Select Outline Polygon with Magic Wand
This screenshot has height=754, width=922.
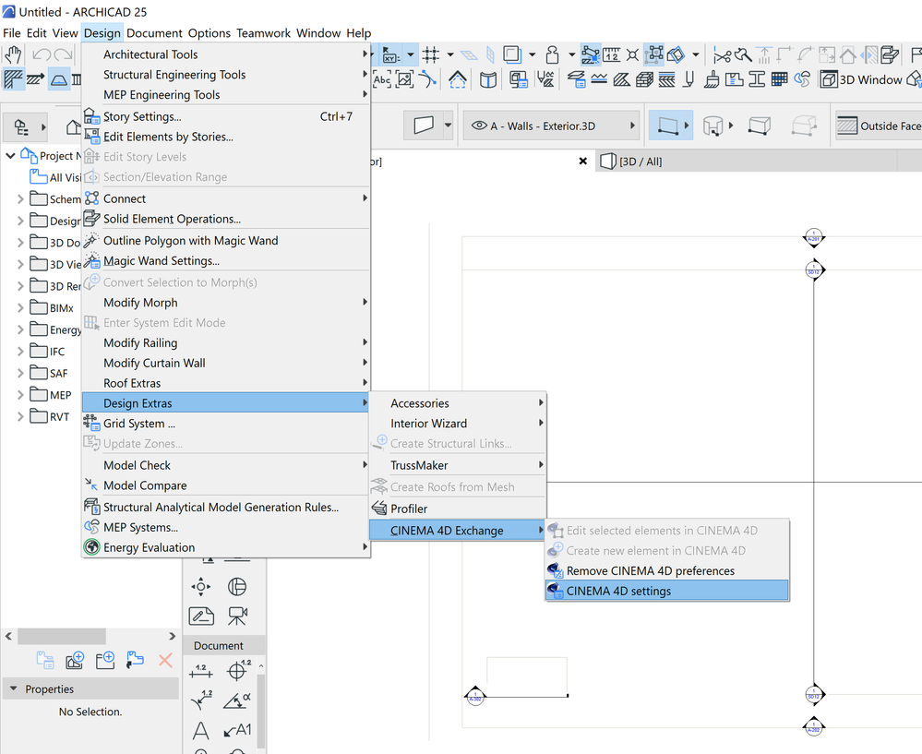[226, 241]
